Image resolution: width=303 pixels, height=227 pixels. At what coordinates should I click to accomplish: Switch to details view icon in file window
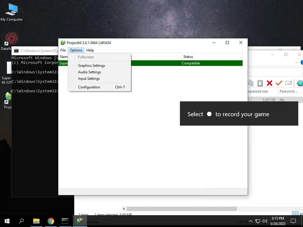coord(295,214)
